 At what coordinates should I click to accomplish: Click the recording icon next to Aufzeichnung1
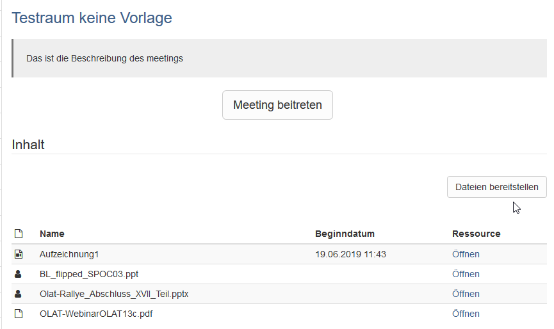coord(19,255)
